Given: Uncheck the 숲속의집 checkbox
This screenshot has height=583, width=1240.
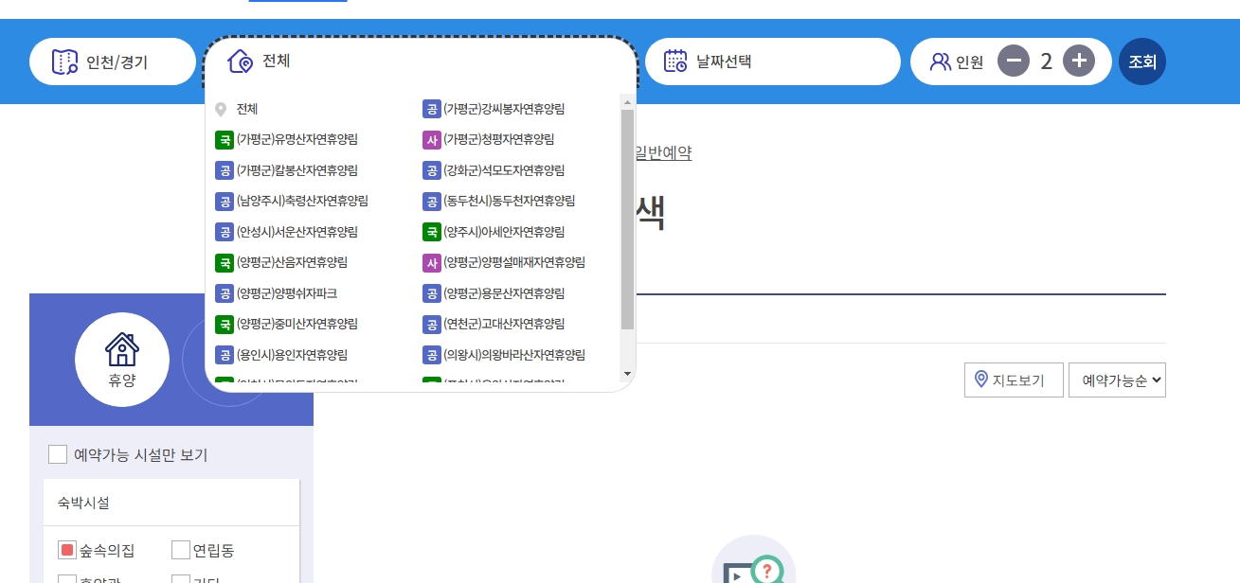Looking at the screenshot, I should (x=67, y=550).
